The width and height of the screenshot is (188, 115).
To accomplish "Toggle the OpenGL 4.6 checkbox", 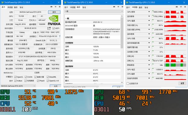I will tap(48, 81).
